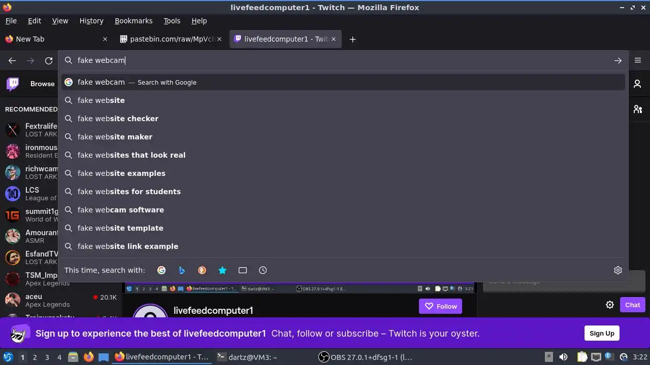Go back to the previous page
Screen dimensions: 650x365
(x=12, y=60)
